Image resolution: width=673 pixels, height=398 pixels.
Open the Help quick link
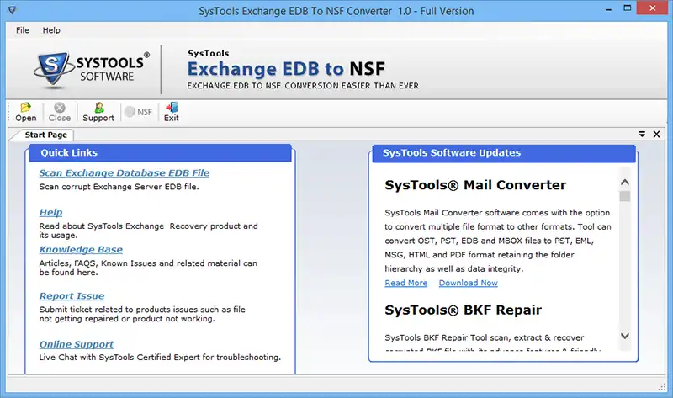[x=50, y=213]
